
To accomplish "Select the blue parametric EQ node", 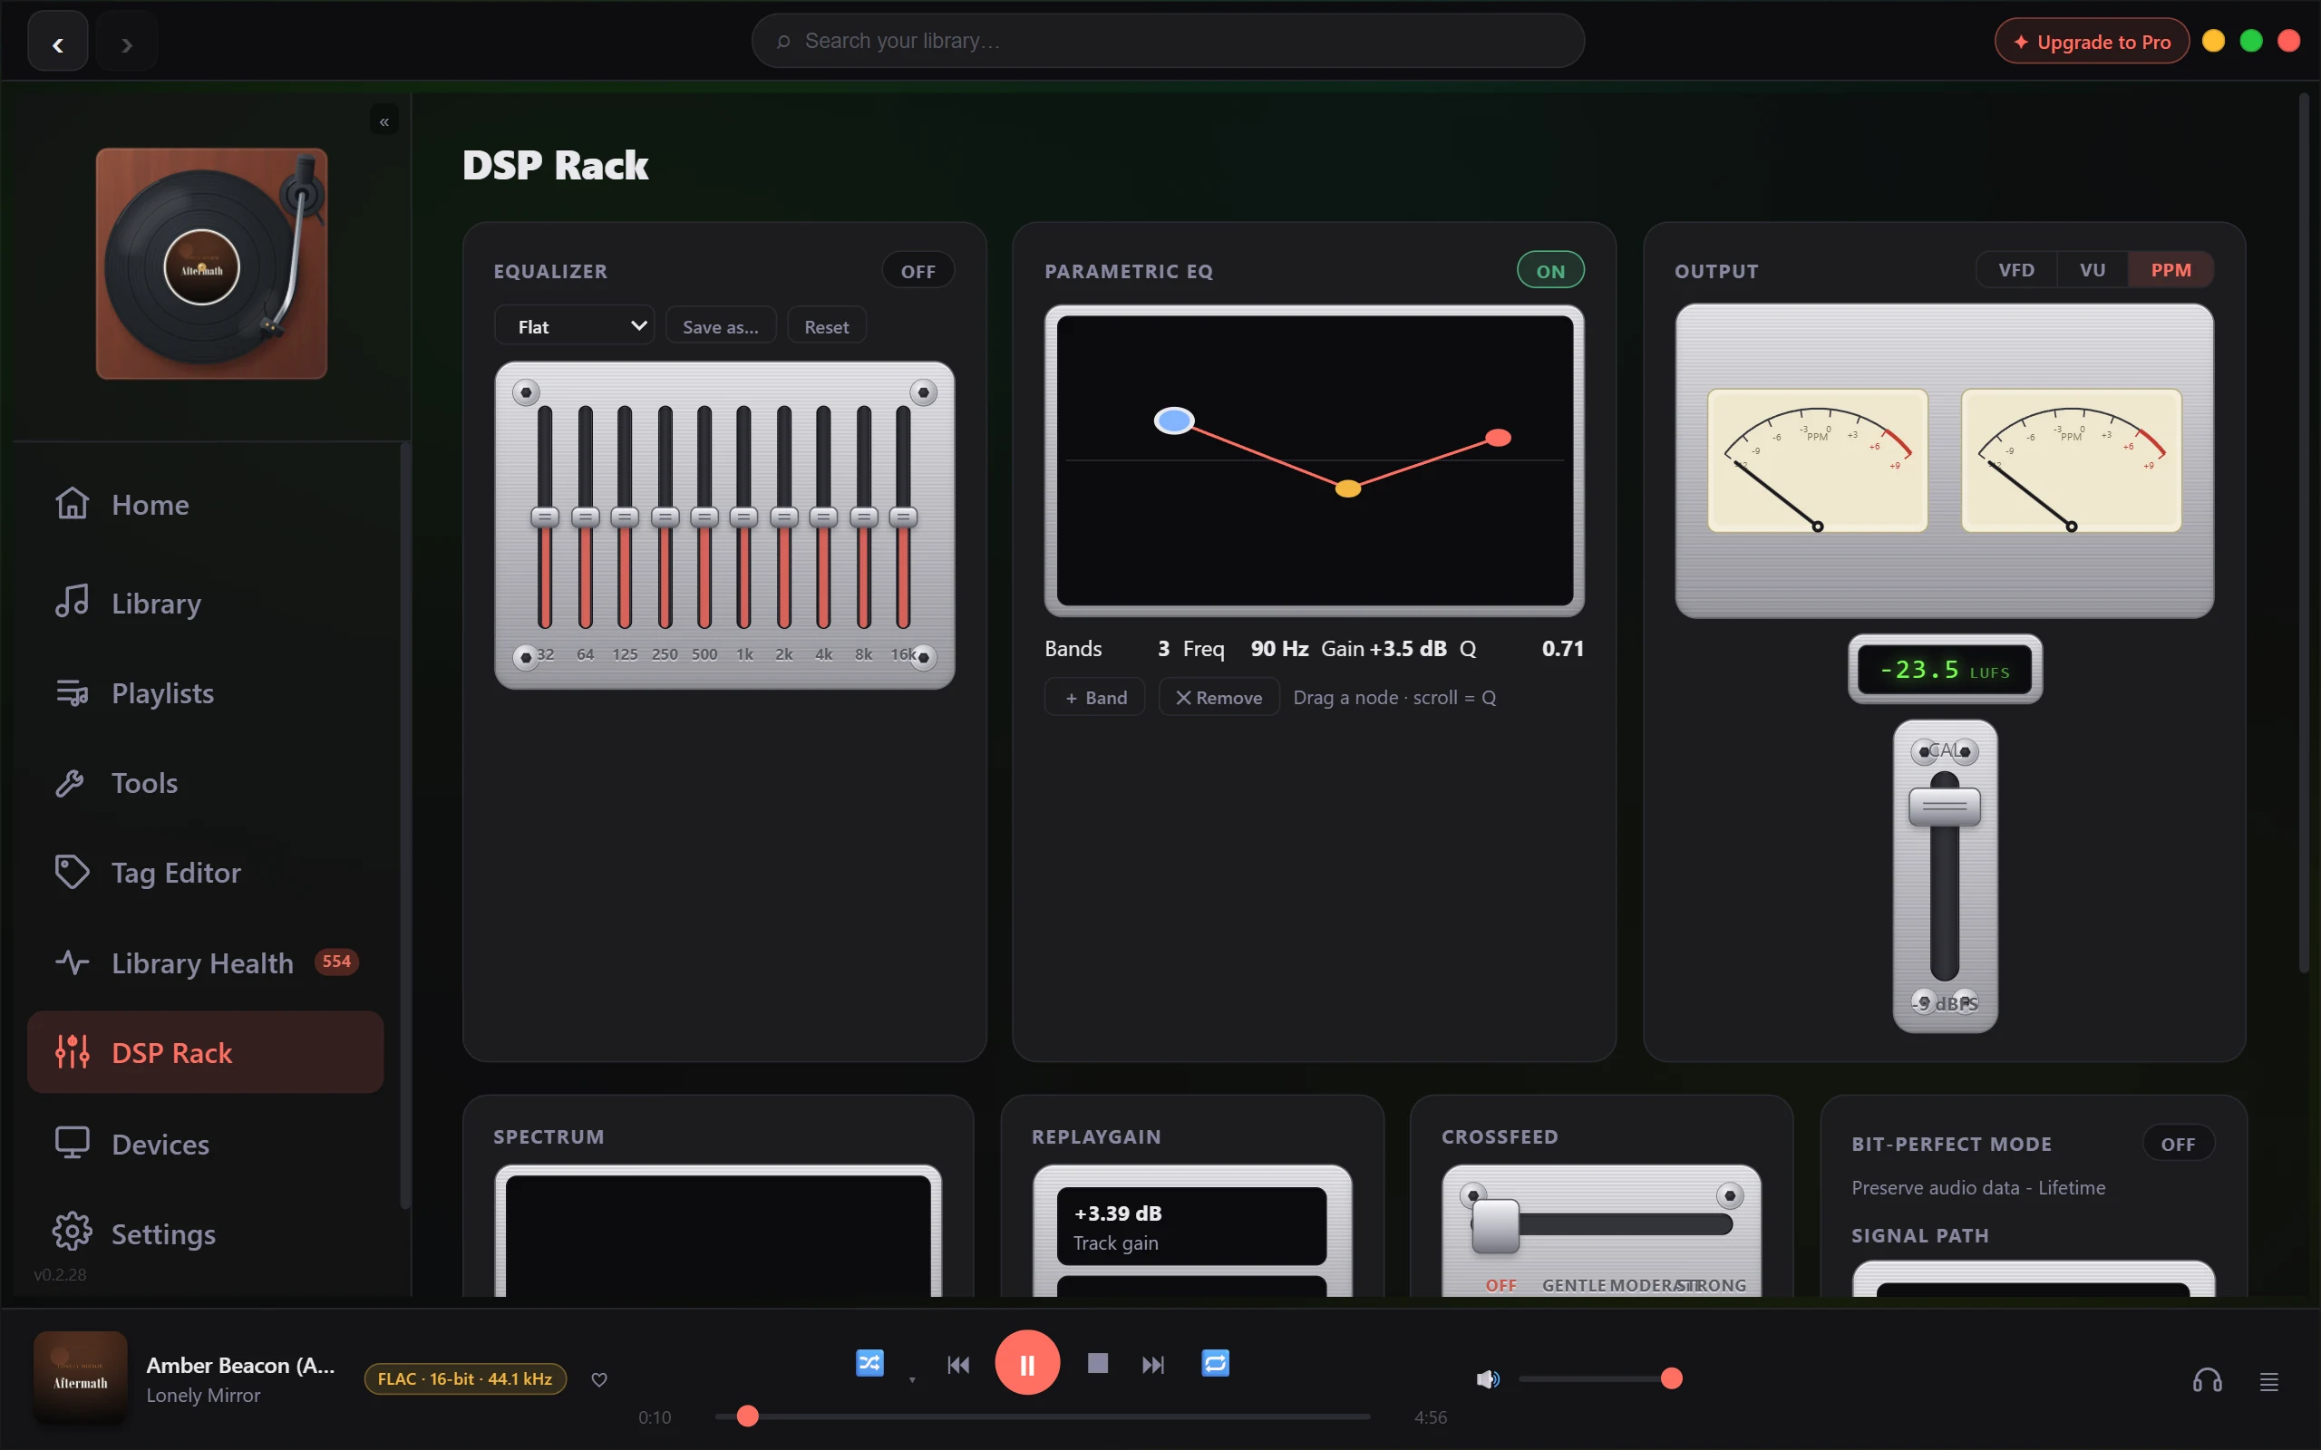I will coord(1174,421).
